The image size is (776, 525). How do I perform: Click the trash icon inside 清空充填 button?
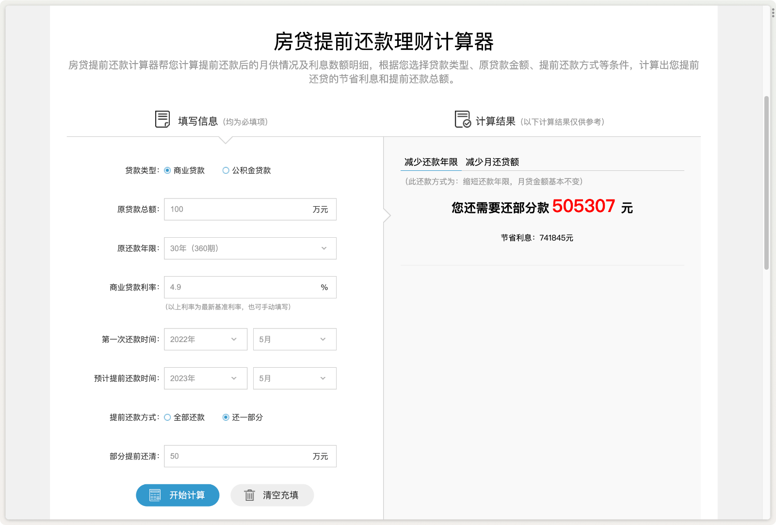(249, 495)
